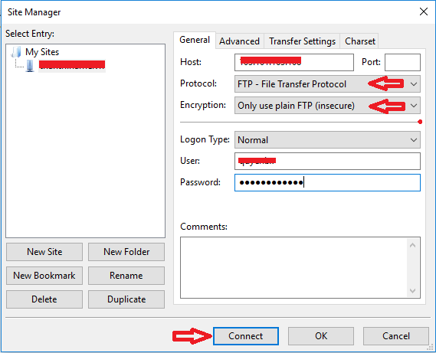Image resolution: width=436 pixels, height=353 pixels.
Task: Click the New Bookmark button
Action: pos(44,276)
